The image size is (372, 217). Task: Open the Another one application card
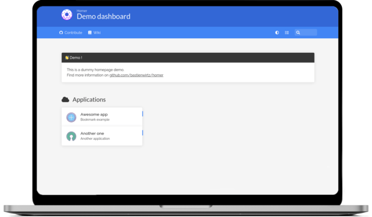[102, 136]
